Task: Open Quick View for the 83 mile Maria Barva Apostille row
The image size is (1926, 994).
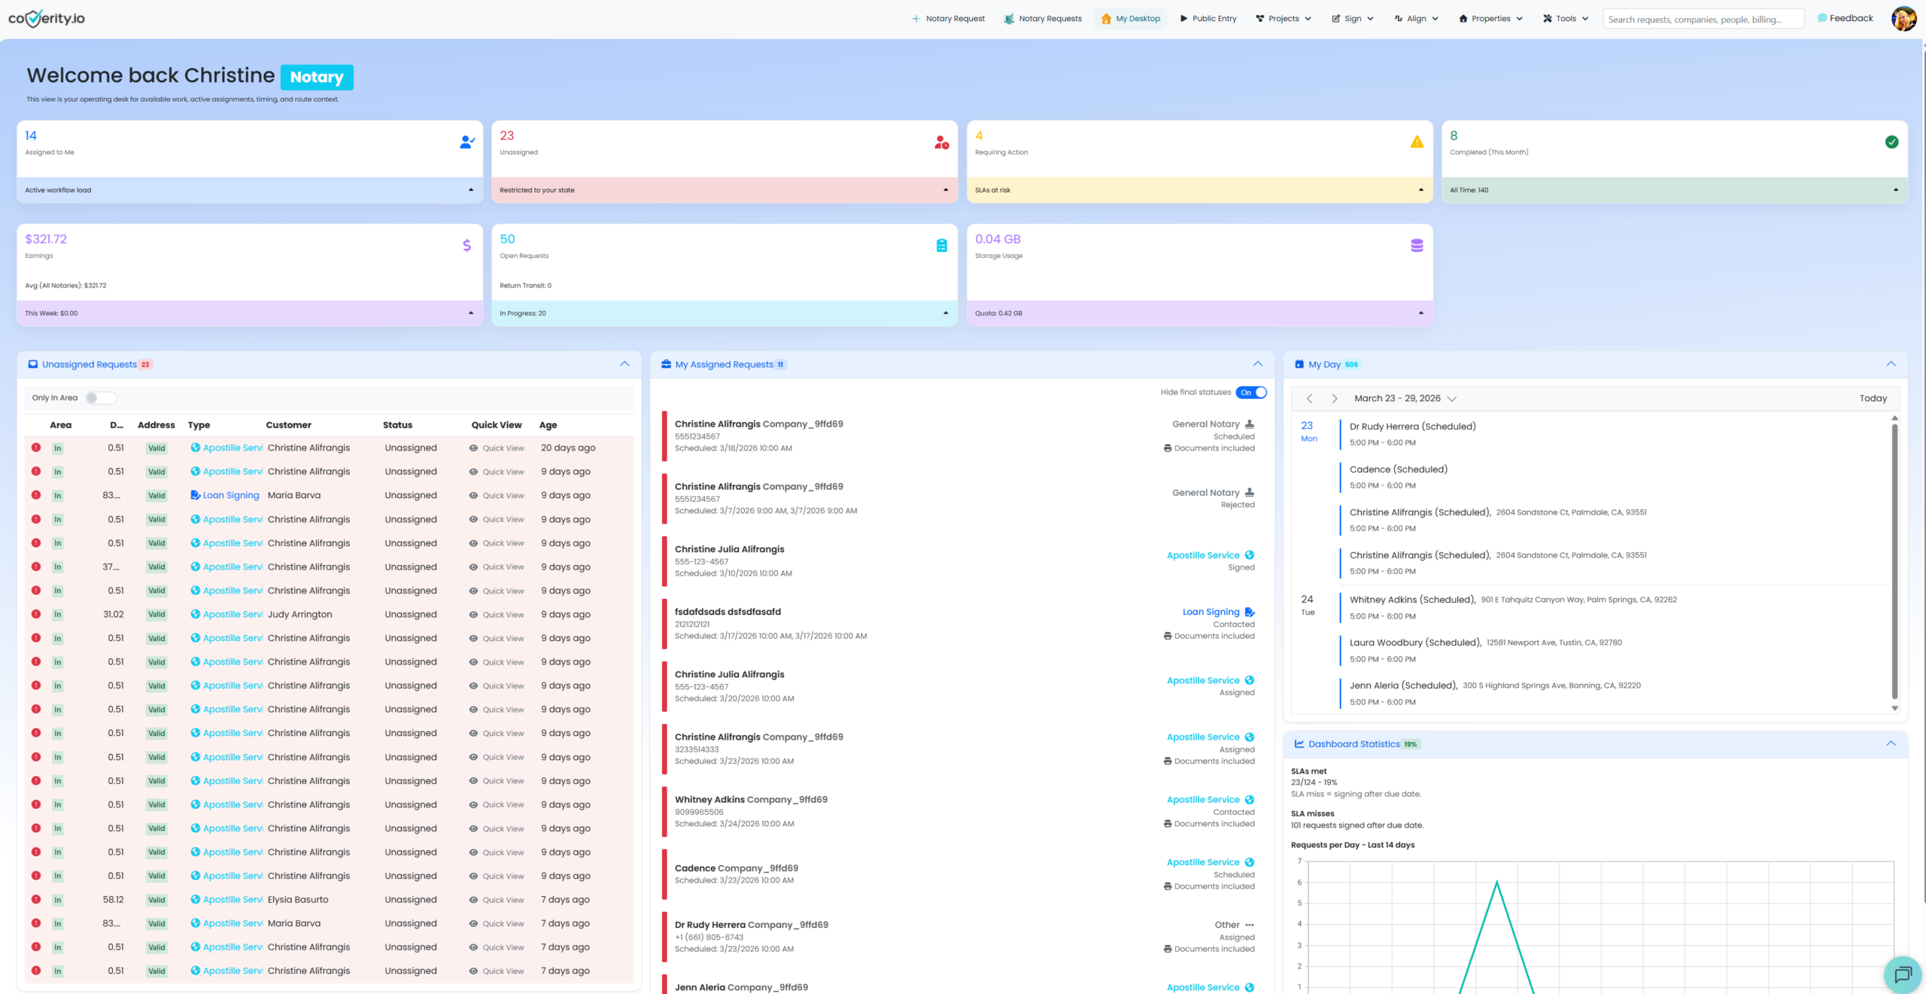Action: [x=497, y=923]
